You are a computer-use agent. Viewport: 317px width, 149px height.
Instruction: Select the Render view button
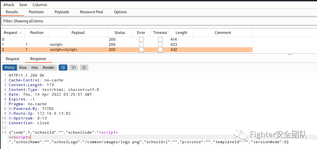tap(48, 68)
